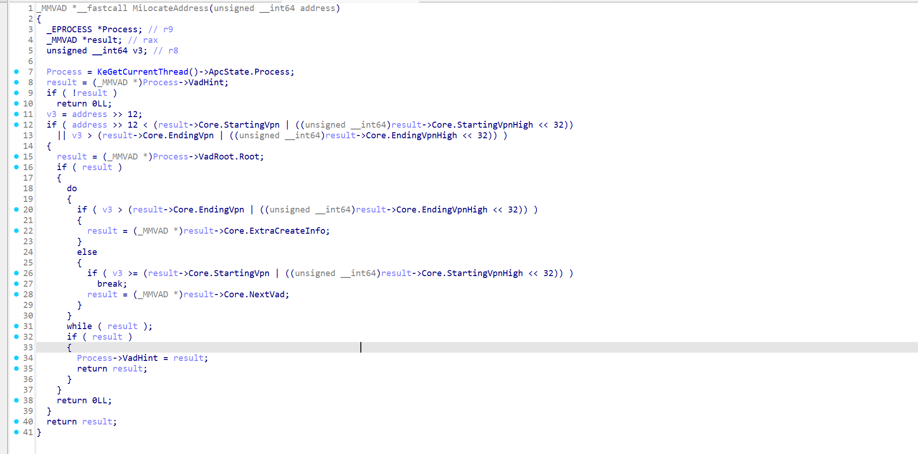Image resolution: width=918 pixels, height=454 pixels.
Task: Toggle breakpoint dot on line 8
Action: [17, 83]
